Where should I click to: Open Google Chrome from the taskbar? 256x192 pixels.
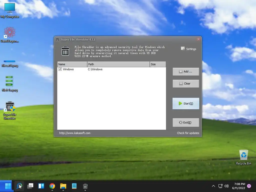(52, 186)
